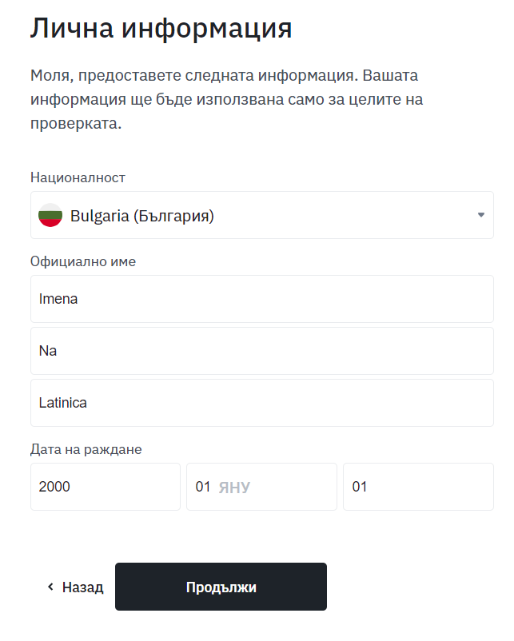The image size is (514, 641).
Task: Click the Националност field label
Action: [78, 177]
